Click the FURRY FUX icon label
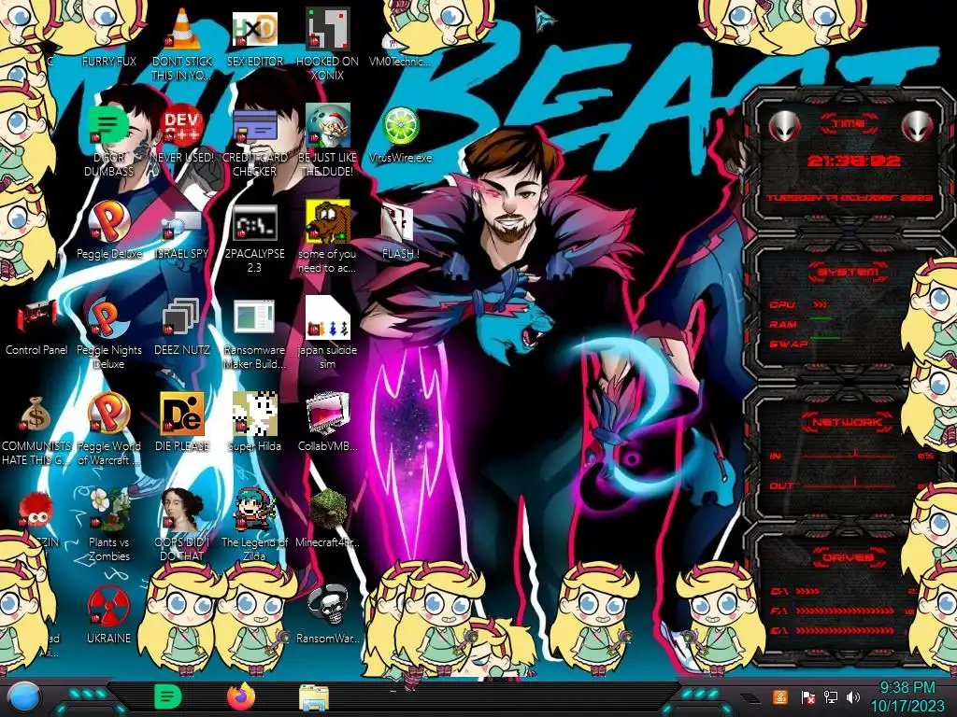 click(x=108, y=61)
